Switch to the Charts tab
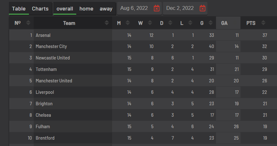Image resolution: width=277 pixels, height=146 pixels. 40,9
